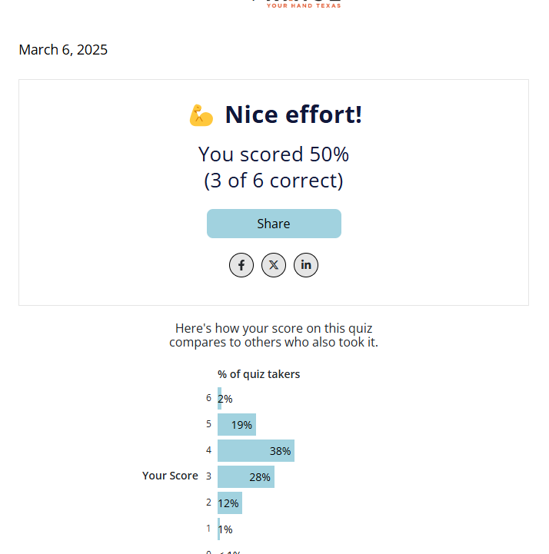549x554 pixels.
Task: Click the flexed bicep emoji icon
Action: (201, 115)
